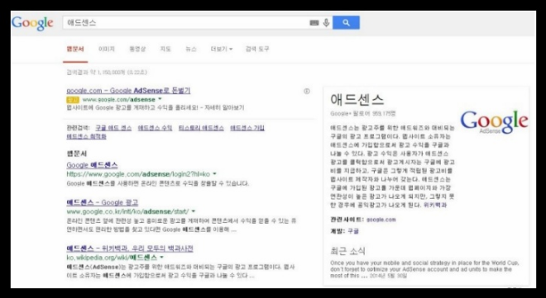Screen dimensions: 546x298
Task: Click the Google+ 팔로어 count text
Action: [x=363, y=114]
